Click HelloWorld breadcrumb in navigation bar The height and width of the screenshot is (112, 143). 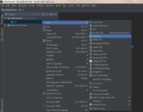pyautogui.click(x=9, y=10)
